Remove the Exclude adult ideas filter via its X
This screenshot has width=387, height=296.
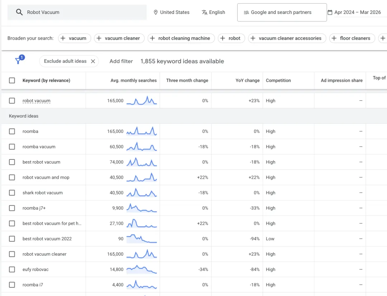[x=93, y=61]
